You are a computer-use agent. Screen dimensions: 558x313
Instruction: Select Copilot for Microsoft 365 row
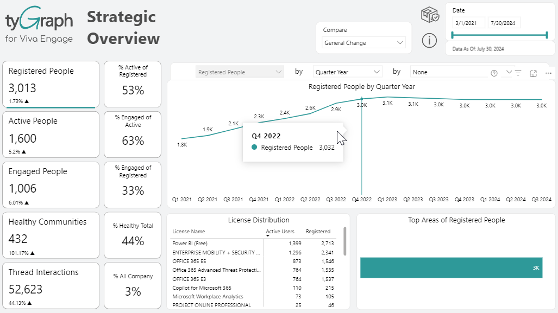pyautogui.click(x=253, y=288)
